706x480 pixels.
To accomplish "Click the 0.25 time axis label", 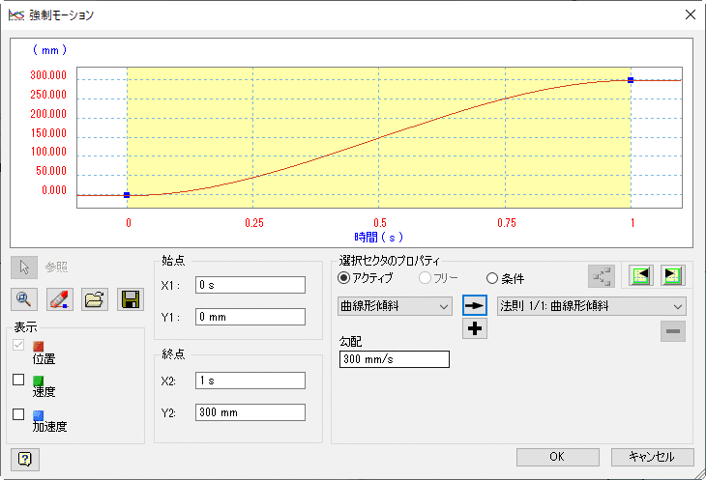I will coord(254,223).
